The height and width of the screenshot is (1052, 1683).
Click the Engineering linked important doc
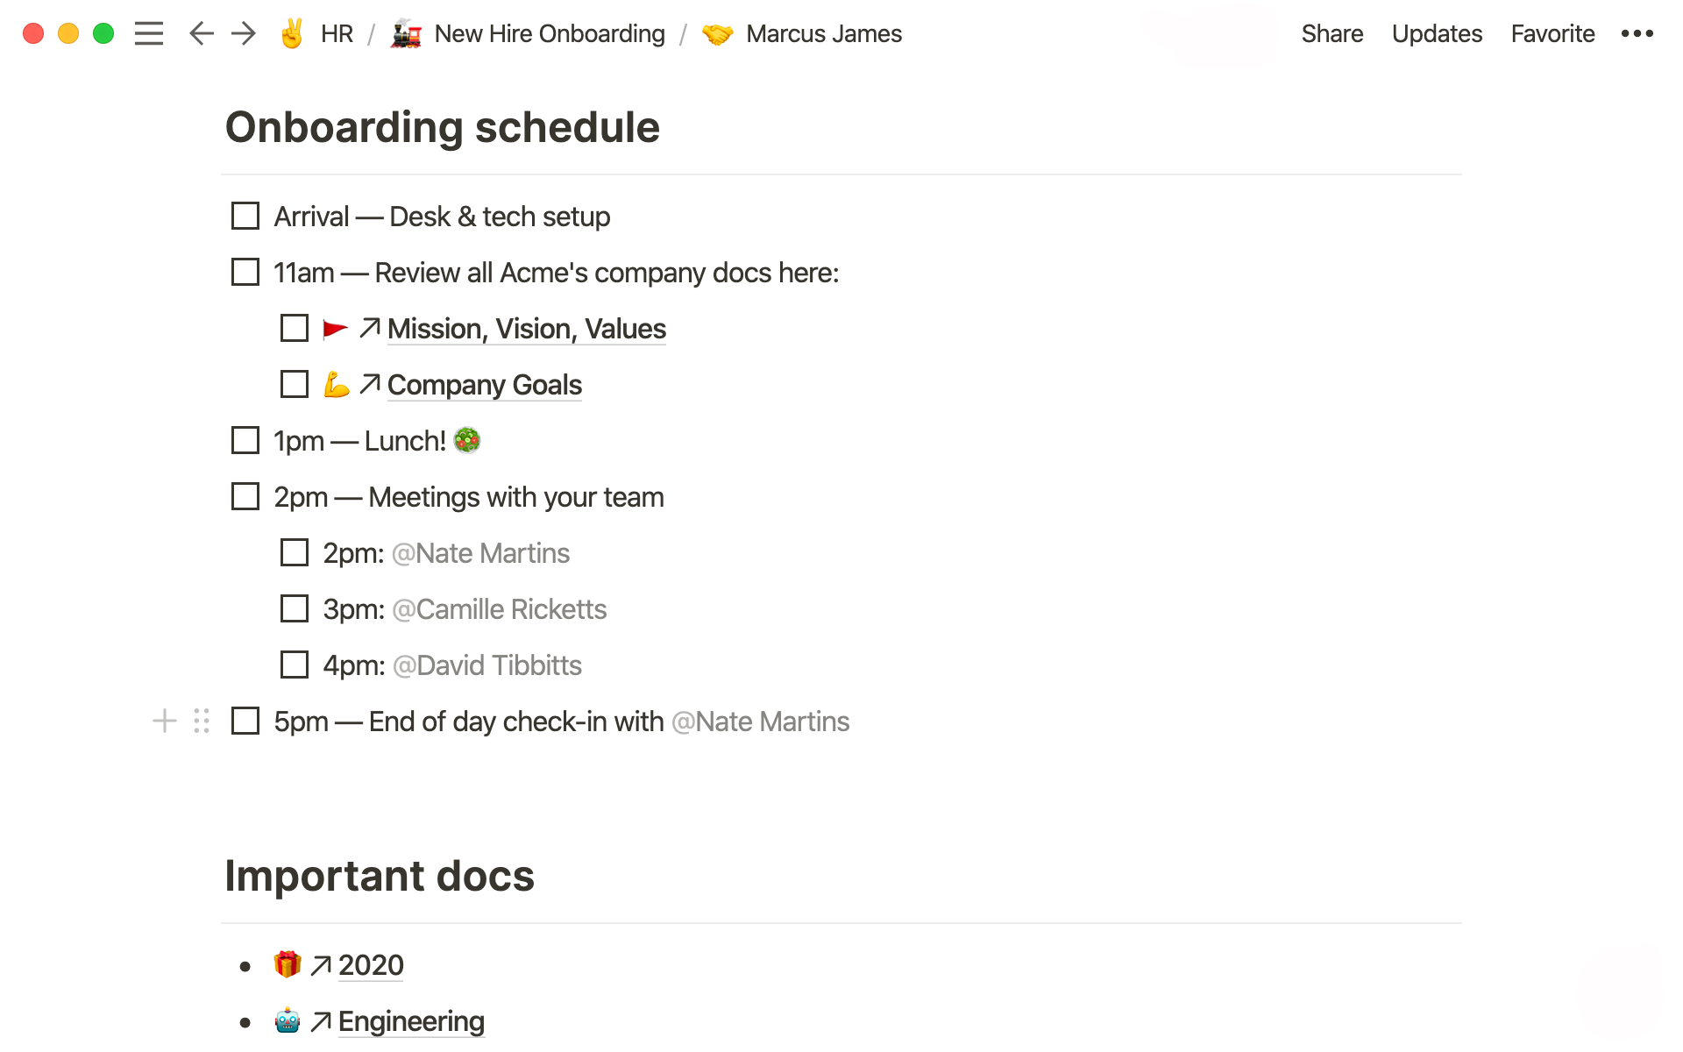[x=409, y=1021]
